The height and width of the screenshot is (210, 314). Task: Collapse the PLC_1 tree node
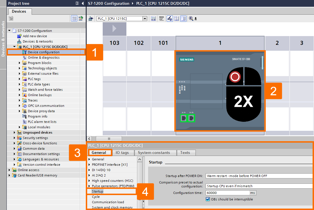tap(14, 47)
